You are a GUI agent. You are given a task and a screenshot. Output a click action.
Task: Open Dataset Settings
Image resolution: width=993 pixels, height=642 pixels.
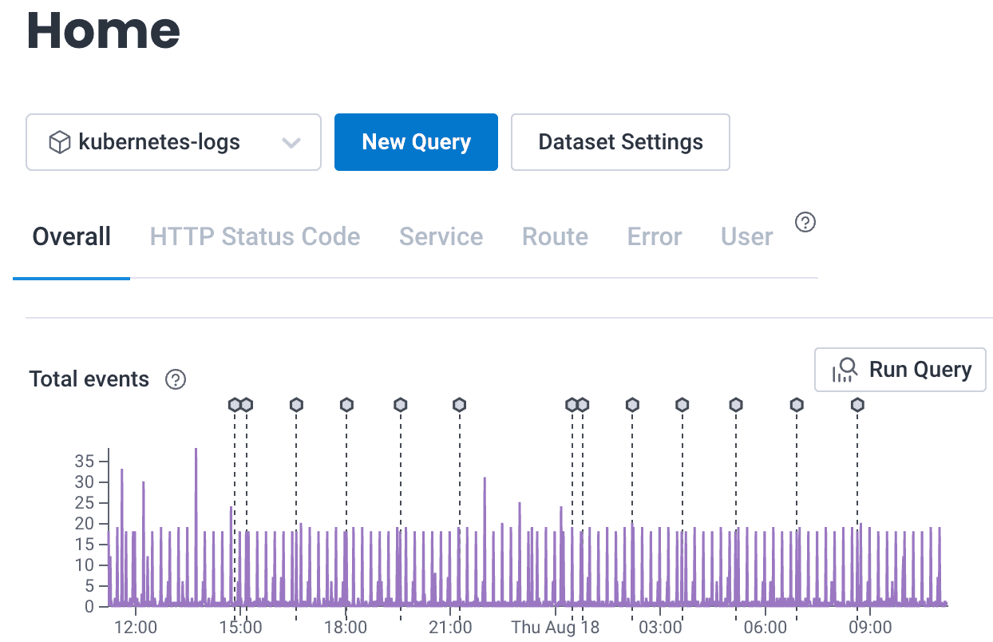point(620,142)
